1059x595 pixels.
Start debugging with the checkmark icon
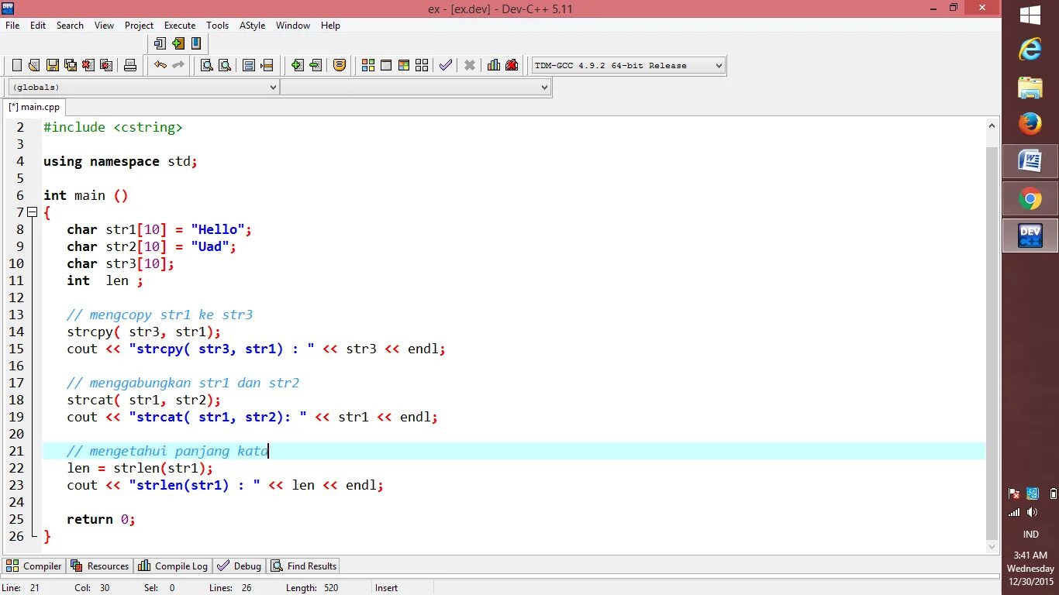pos(445,65)
